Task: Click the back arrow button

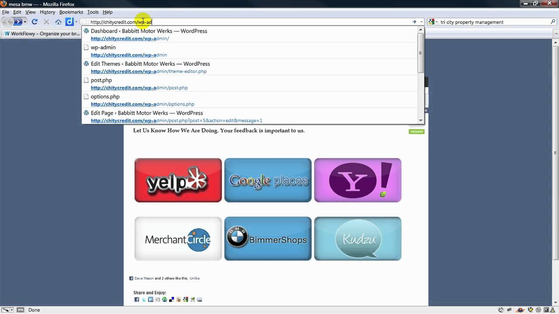Action: tap(8, 22)
